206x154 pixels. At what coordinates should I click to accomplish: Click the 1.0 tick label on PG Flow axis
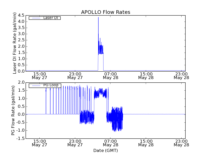21,99
